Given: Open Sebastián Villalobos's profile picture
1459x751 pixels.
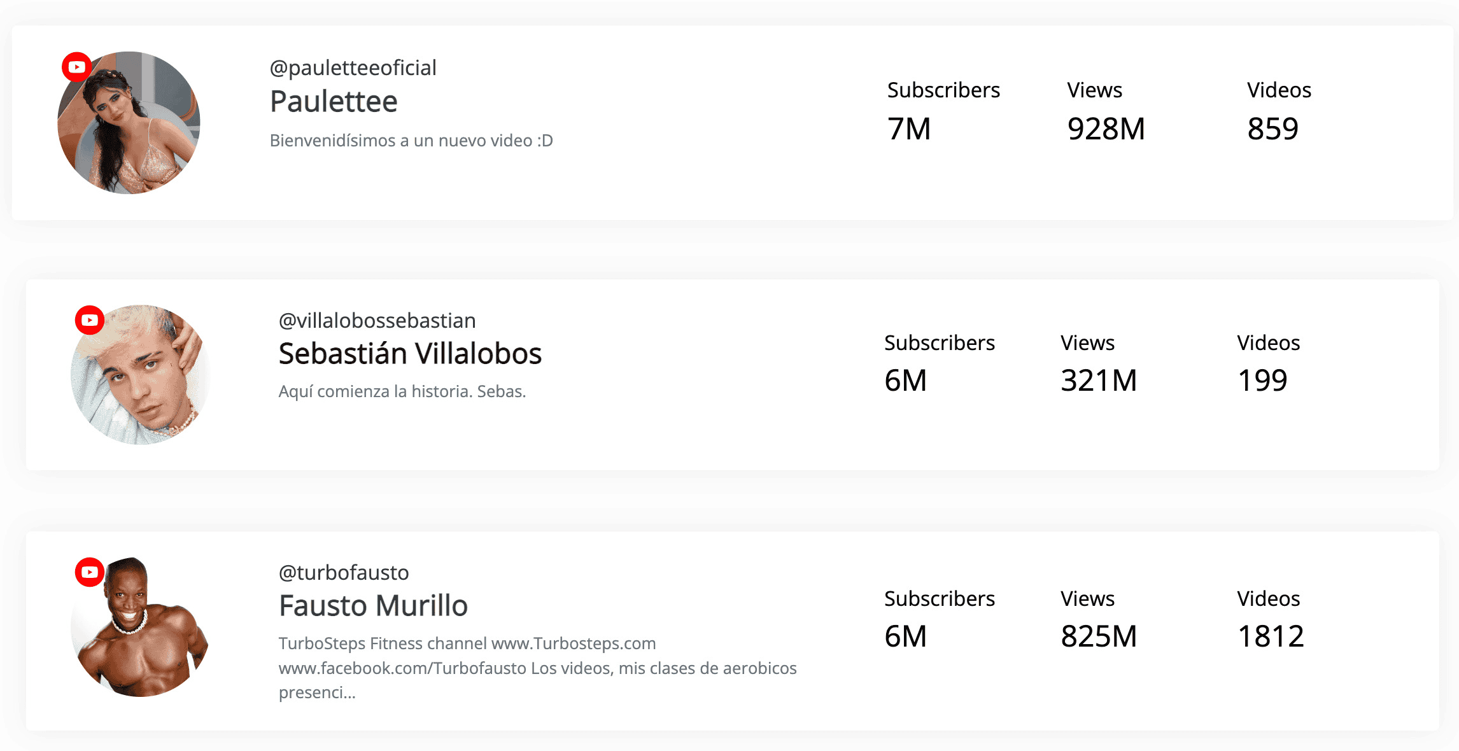Looking at the screenshot, I should [141, 374].
